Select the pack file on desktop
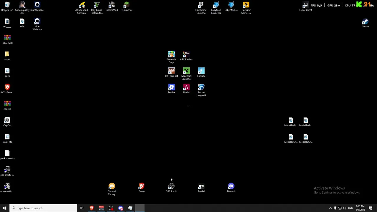This screenshot has height=212, width=377. [7, 72]
